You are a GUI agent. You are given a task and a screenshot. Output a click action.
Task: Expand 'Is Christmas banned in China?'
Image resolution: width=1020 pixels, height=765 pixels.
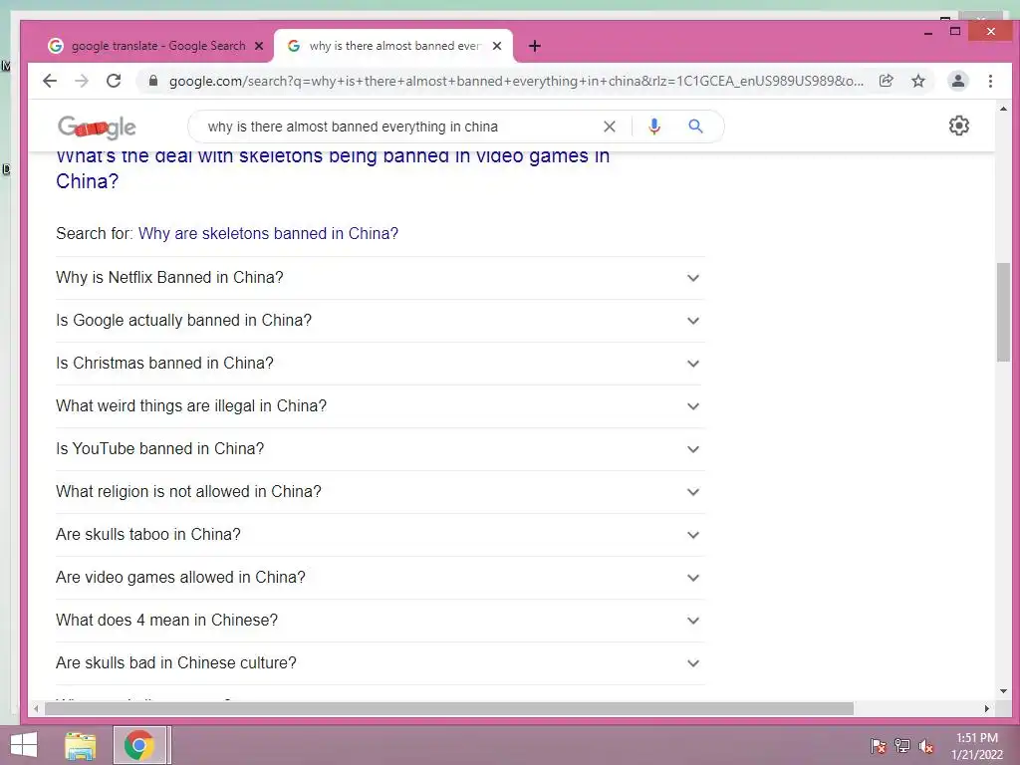pyautogui.click(x=380, y=364)
